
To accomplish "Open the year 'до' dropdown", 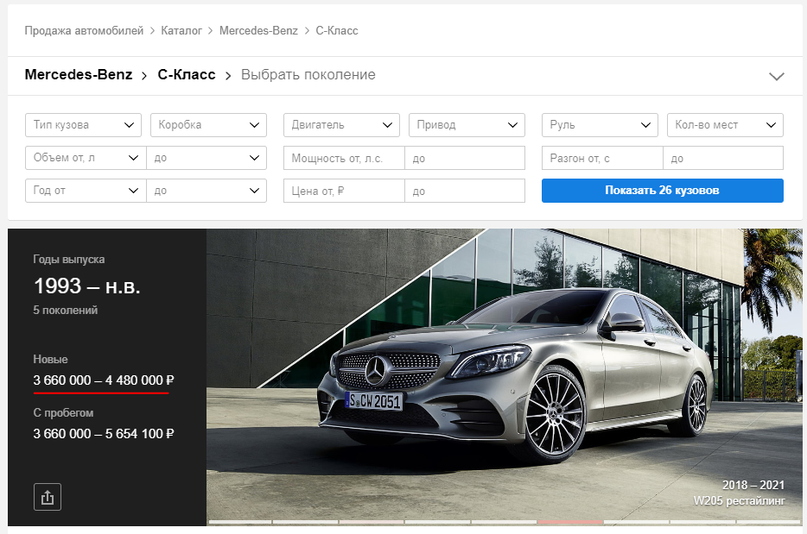I will [x=207, y=191].
